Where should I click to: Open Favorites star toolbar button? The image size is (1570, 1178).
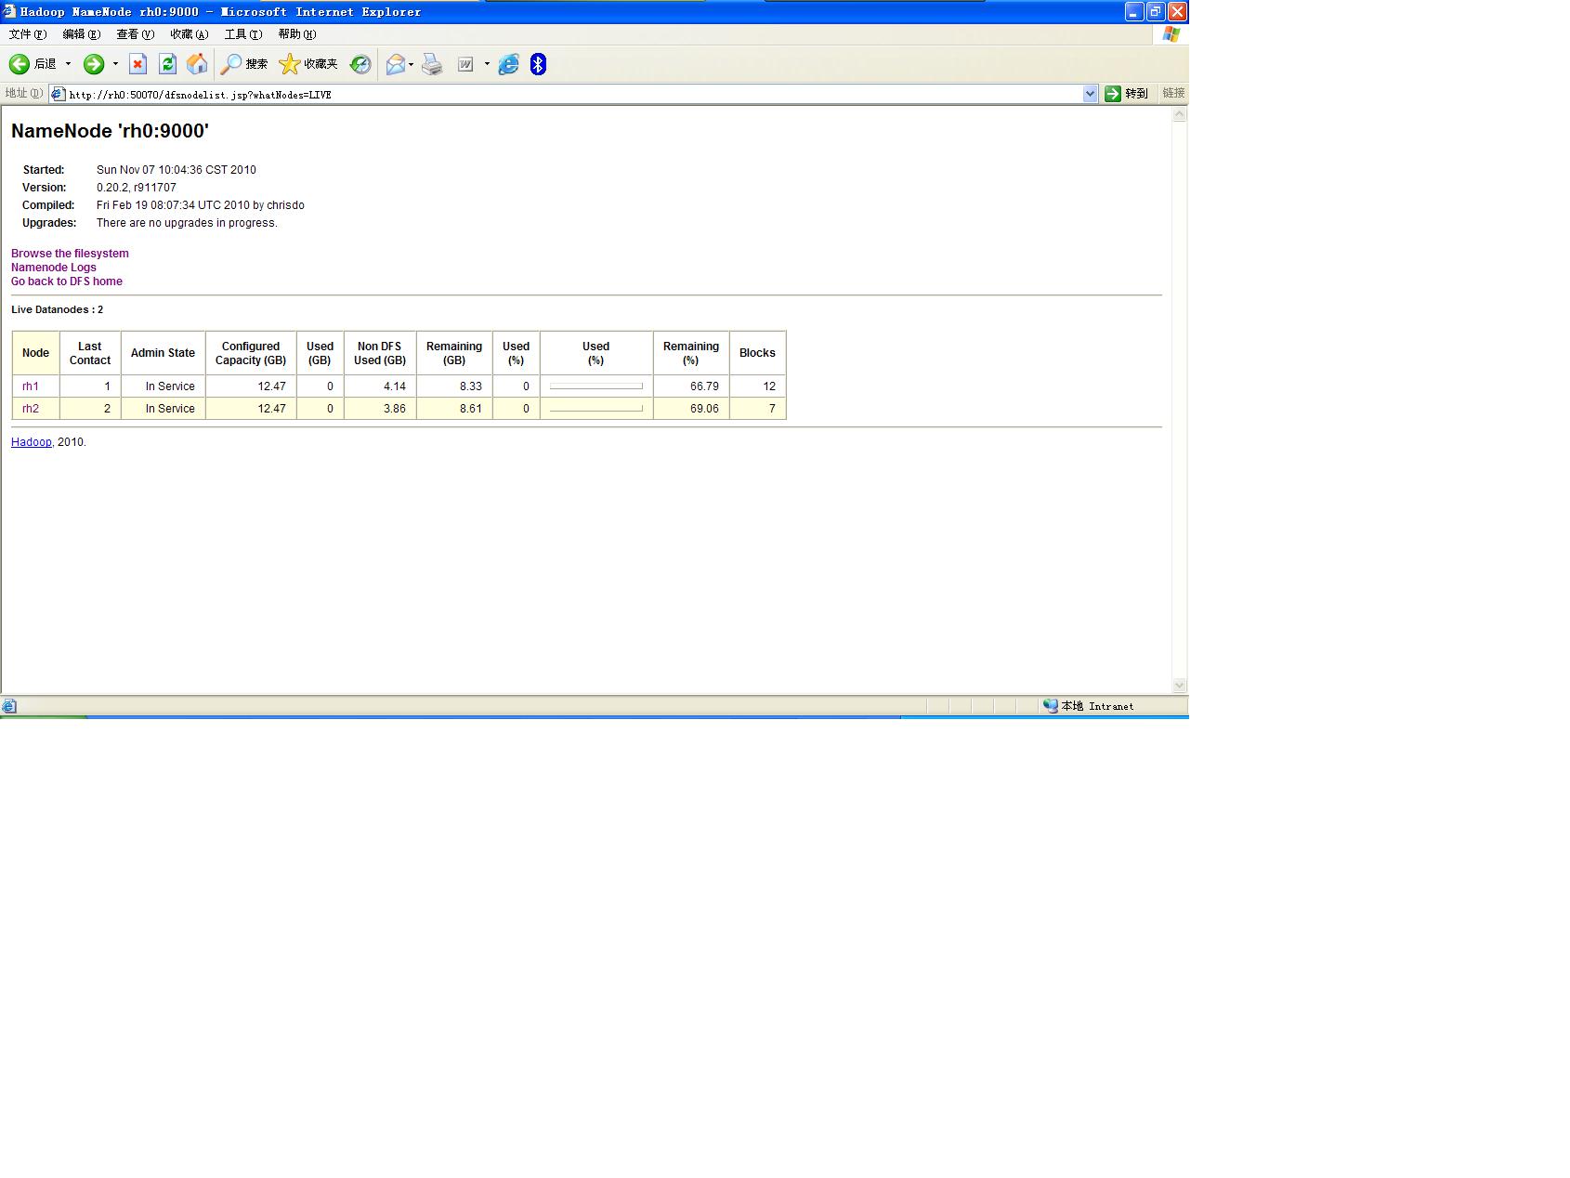pyautogui.click(x=308, y=64)
